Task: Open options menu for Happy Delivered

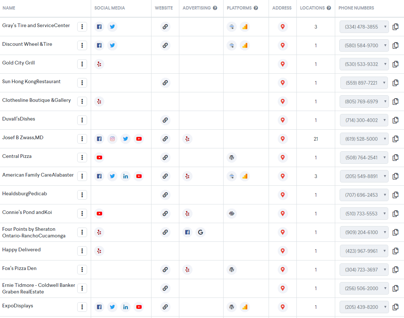Action: pos(82,251)
